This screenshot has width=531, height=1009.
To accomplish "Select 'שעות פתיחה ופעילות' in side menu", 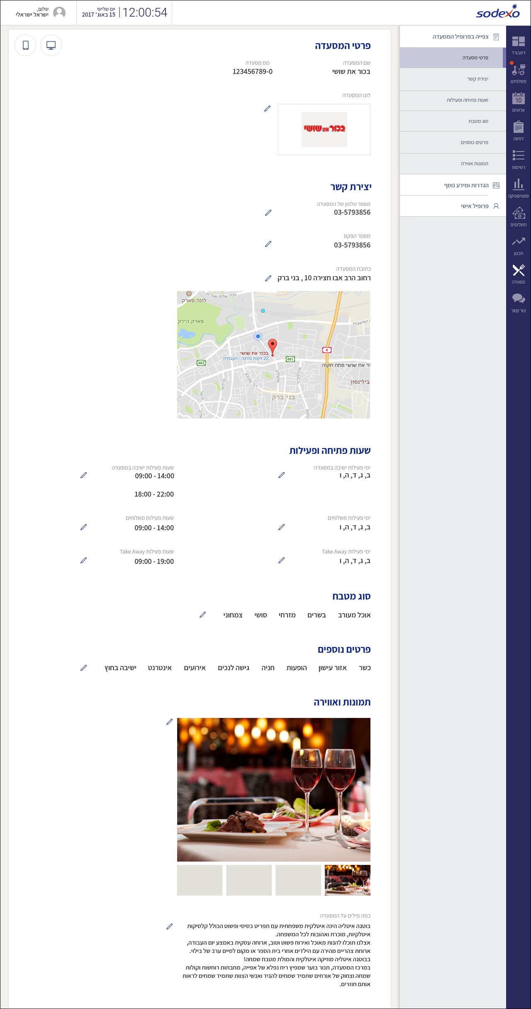I will [x=467, y=100].
